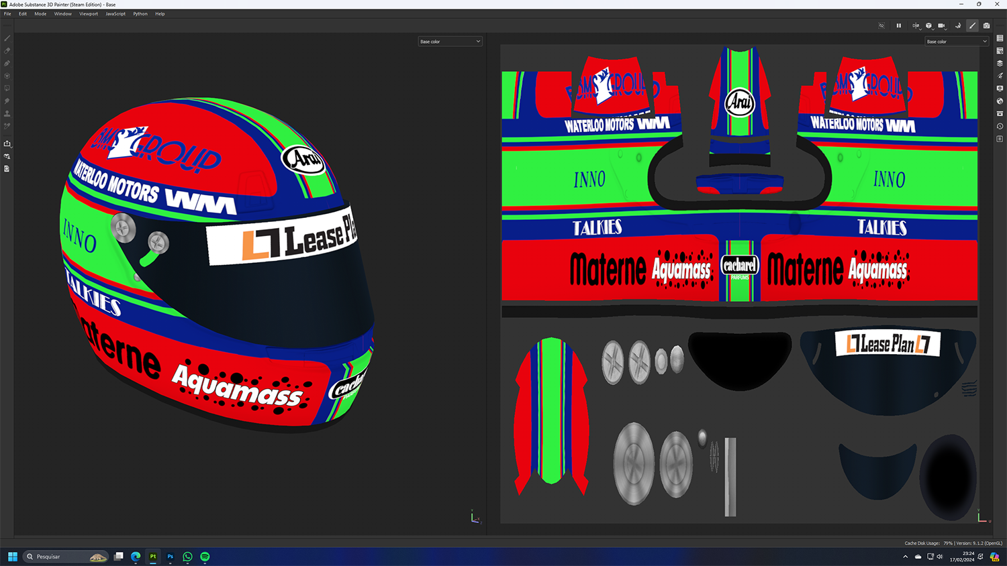
Task: Open Microsoft Edge from the taskbar
Action: [x=136, y=557]
